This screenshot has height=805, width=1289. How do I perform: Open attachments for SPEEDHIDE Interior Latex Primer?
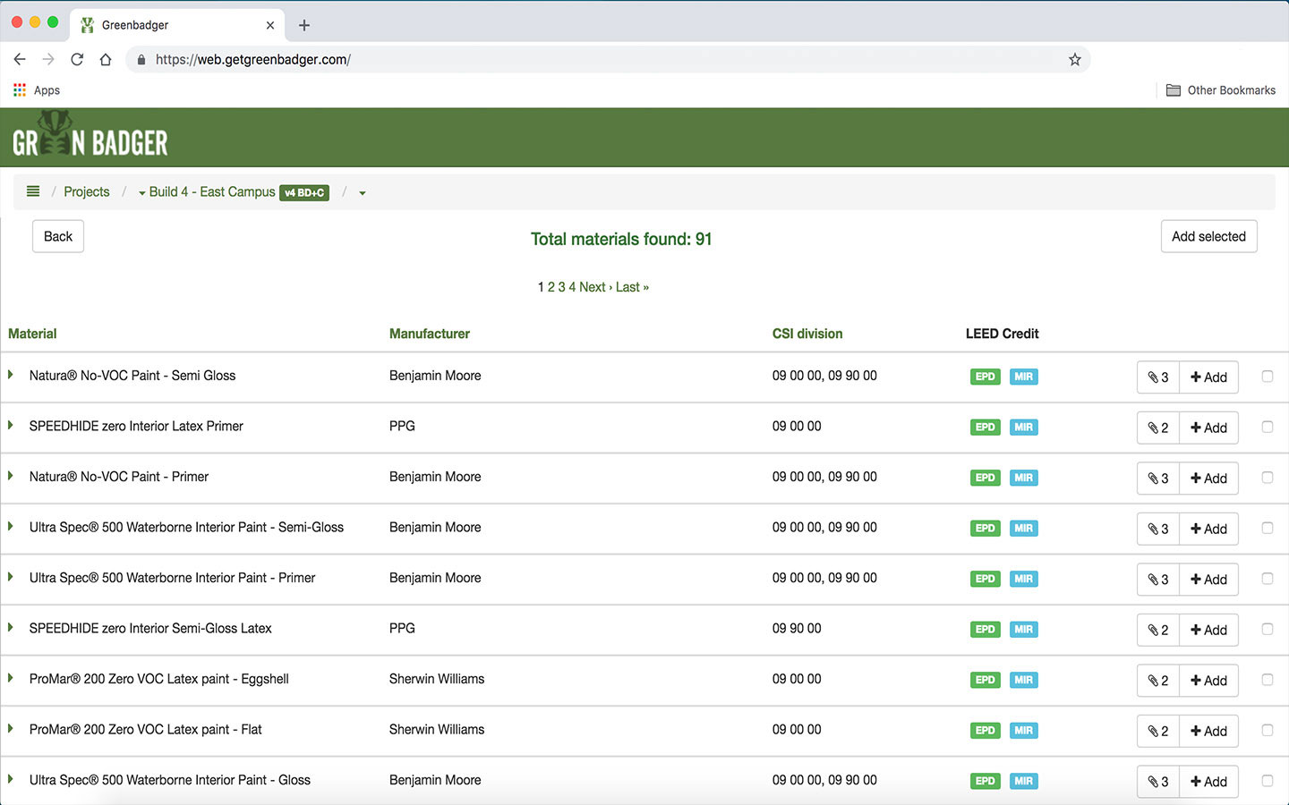(1158, 428)
